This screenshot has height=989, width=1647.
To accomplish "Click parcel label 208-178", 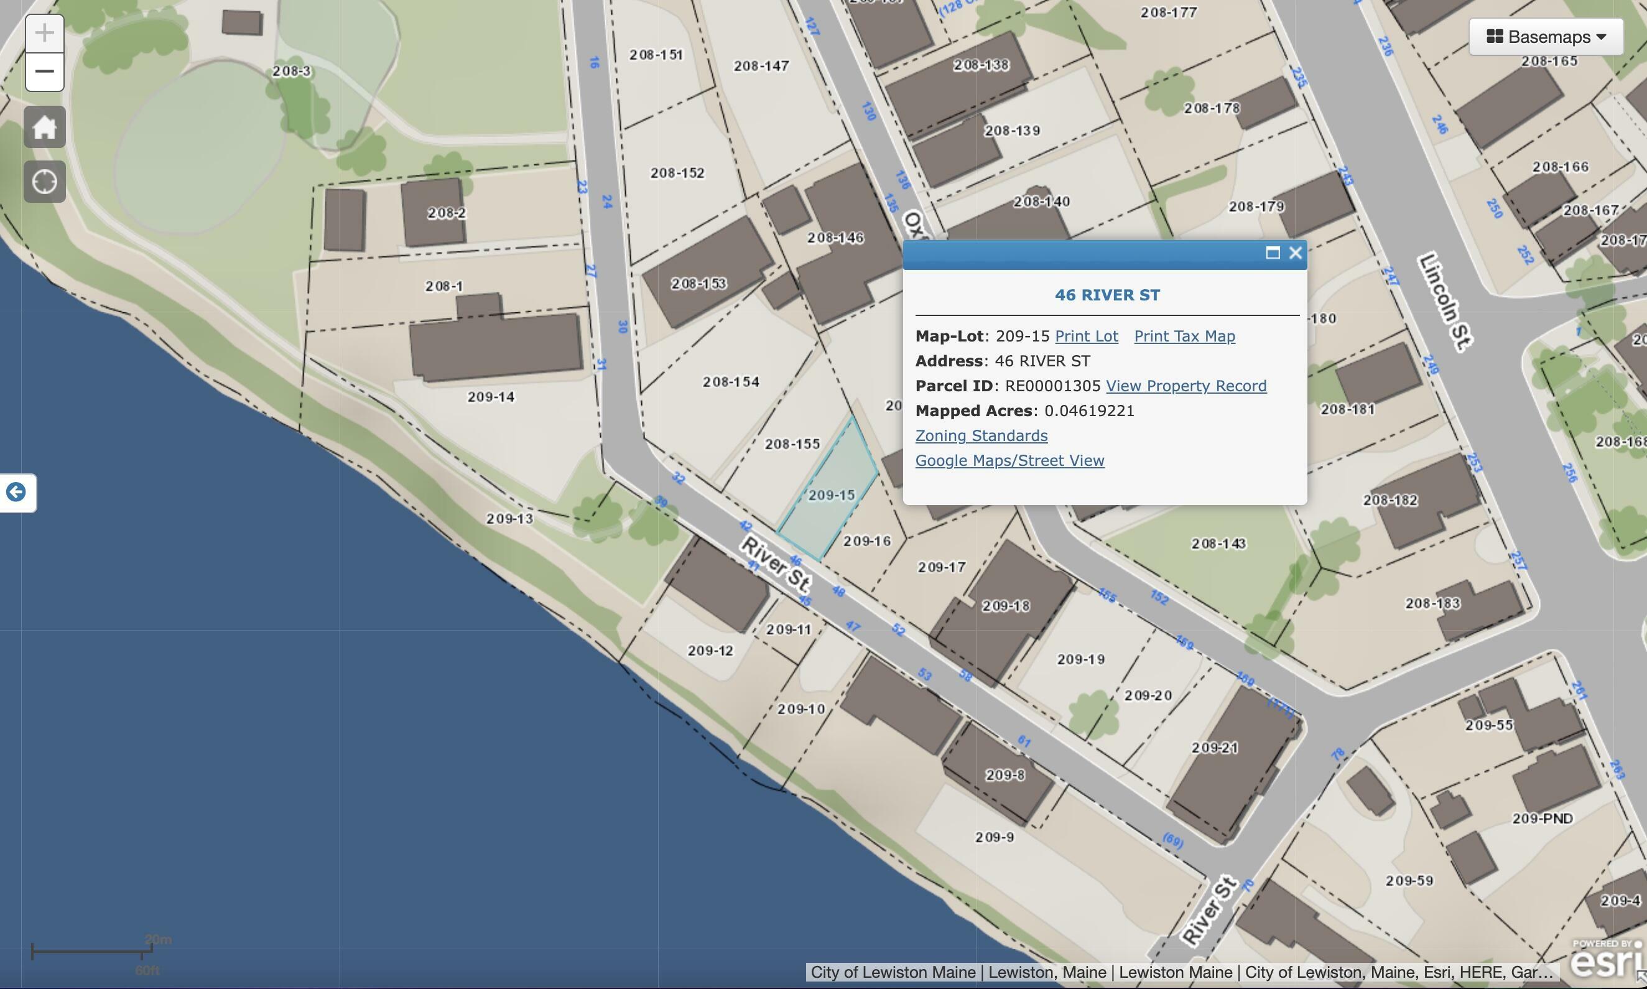I will [1211, 108].
